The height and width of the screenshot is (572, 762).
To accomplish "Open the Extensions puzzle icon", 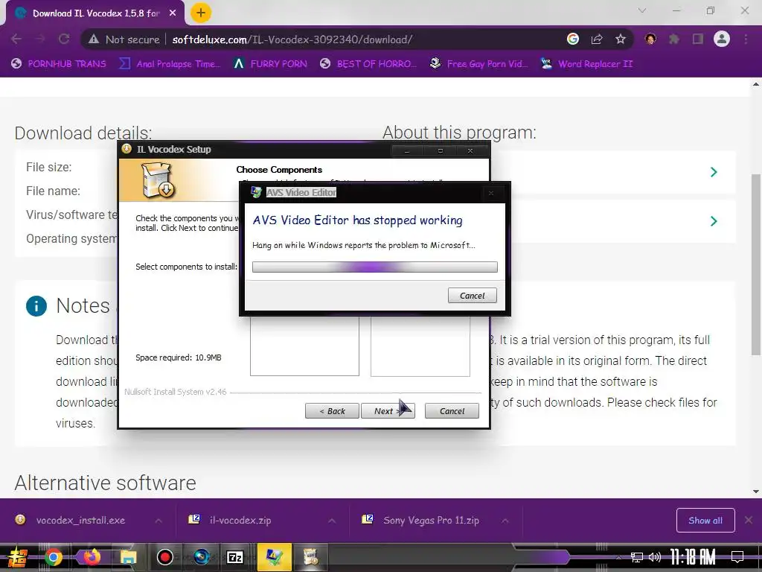I will (674, 39).
